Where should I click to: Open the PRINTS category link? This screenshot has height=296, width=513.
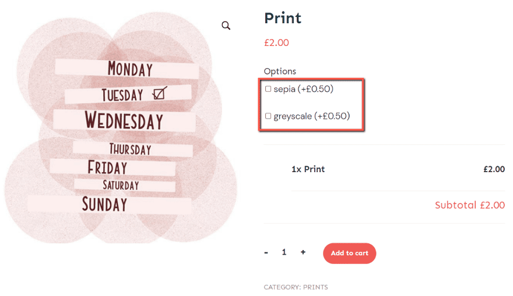coord(315,287)
